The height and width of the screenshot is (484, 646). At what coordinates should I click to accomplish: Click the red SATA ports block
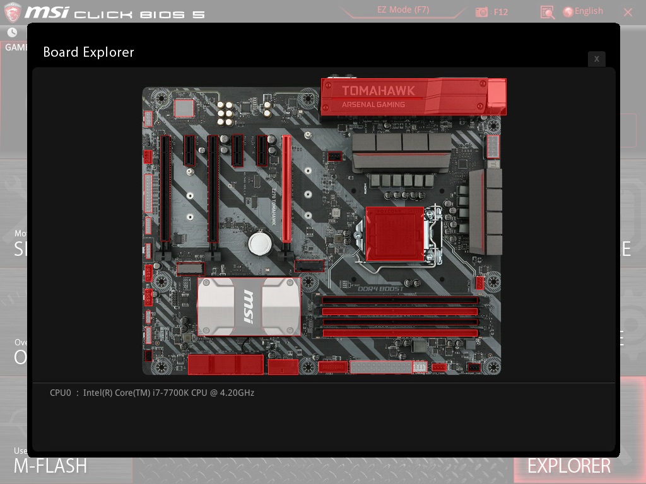click(x=225, y=365)
